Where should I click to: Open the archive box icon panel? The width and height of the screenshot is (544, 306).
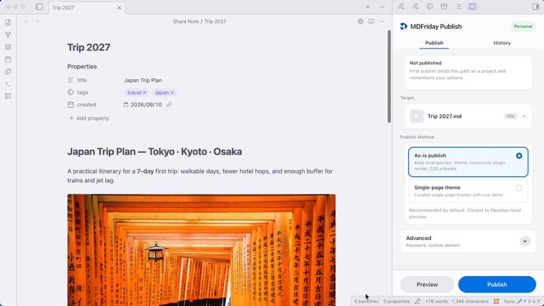coord(444,7)
